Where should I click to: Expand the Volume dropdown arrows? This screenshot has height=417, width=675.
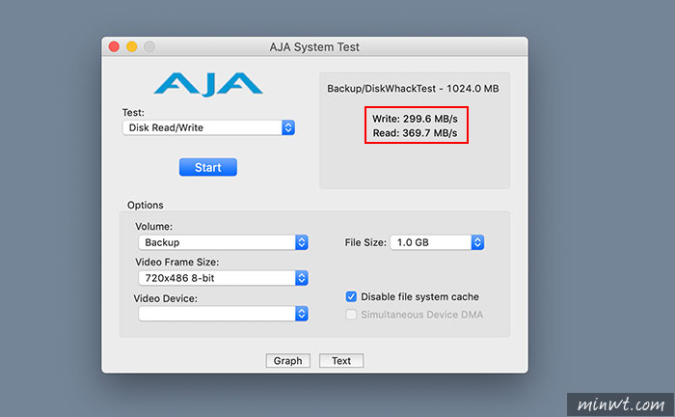[x=302, y=242]
